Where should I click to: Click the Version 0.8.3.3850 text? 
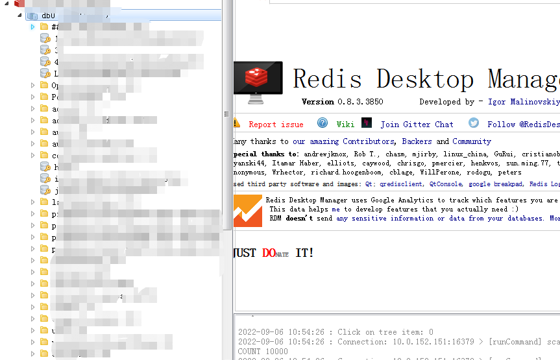tap(343, 102)
